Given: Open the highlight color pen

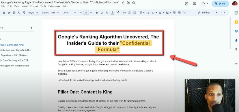Looking at the screenshot, I should pos(118,13).
